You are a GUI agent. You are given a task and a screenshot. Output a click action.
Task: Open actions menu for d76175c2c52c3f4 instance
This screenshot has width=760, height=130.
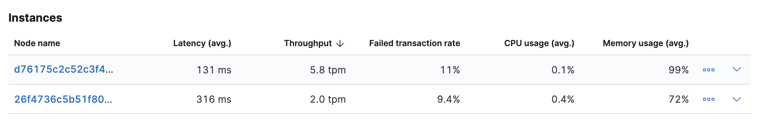tap(708, 70)
